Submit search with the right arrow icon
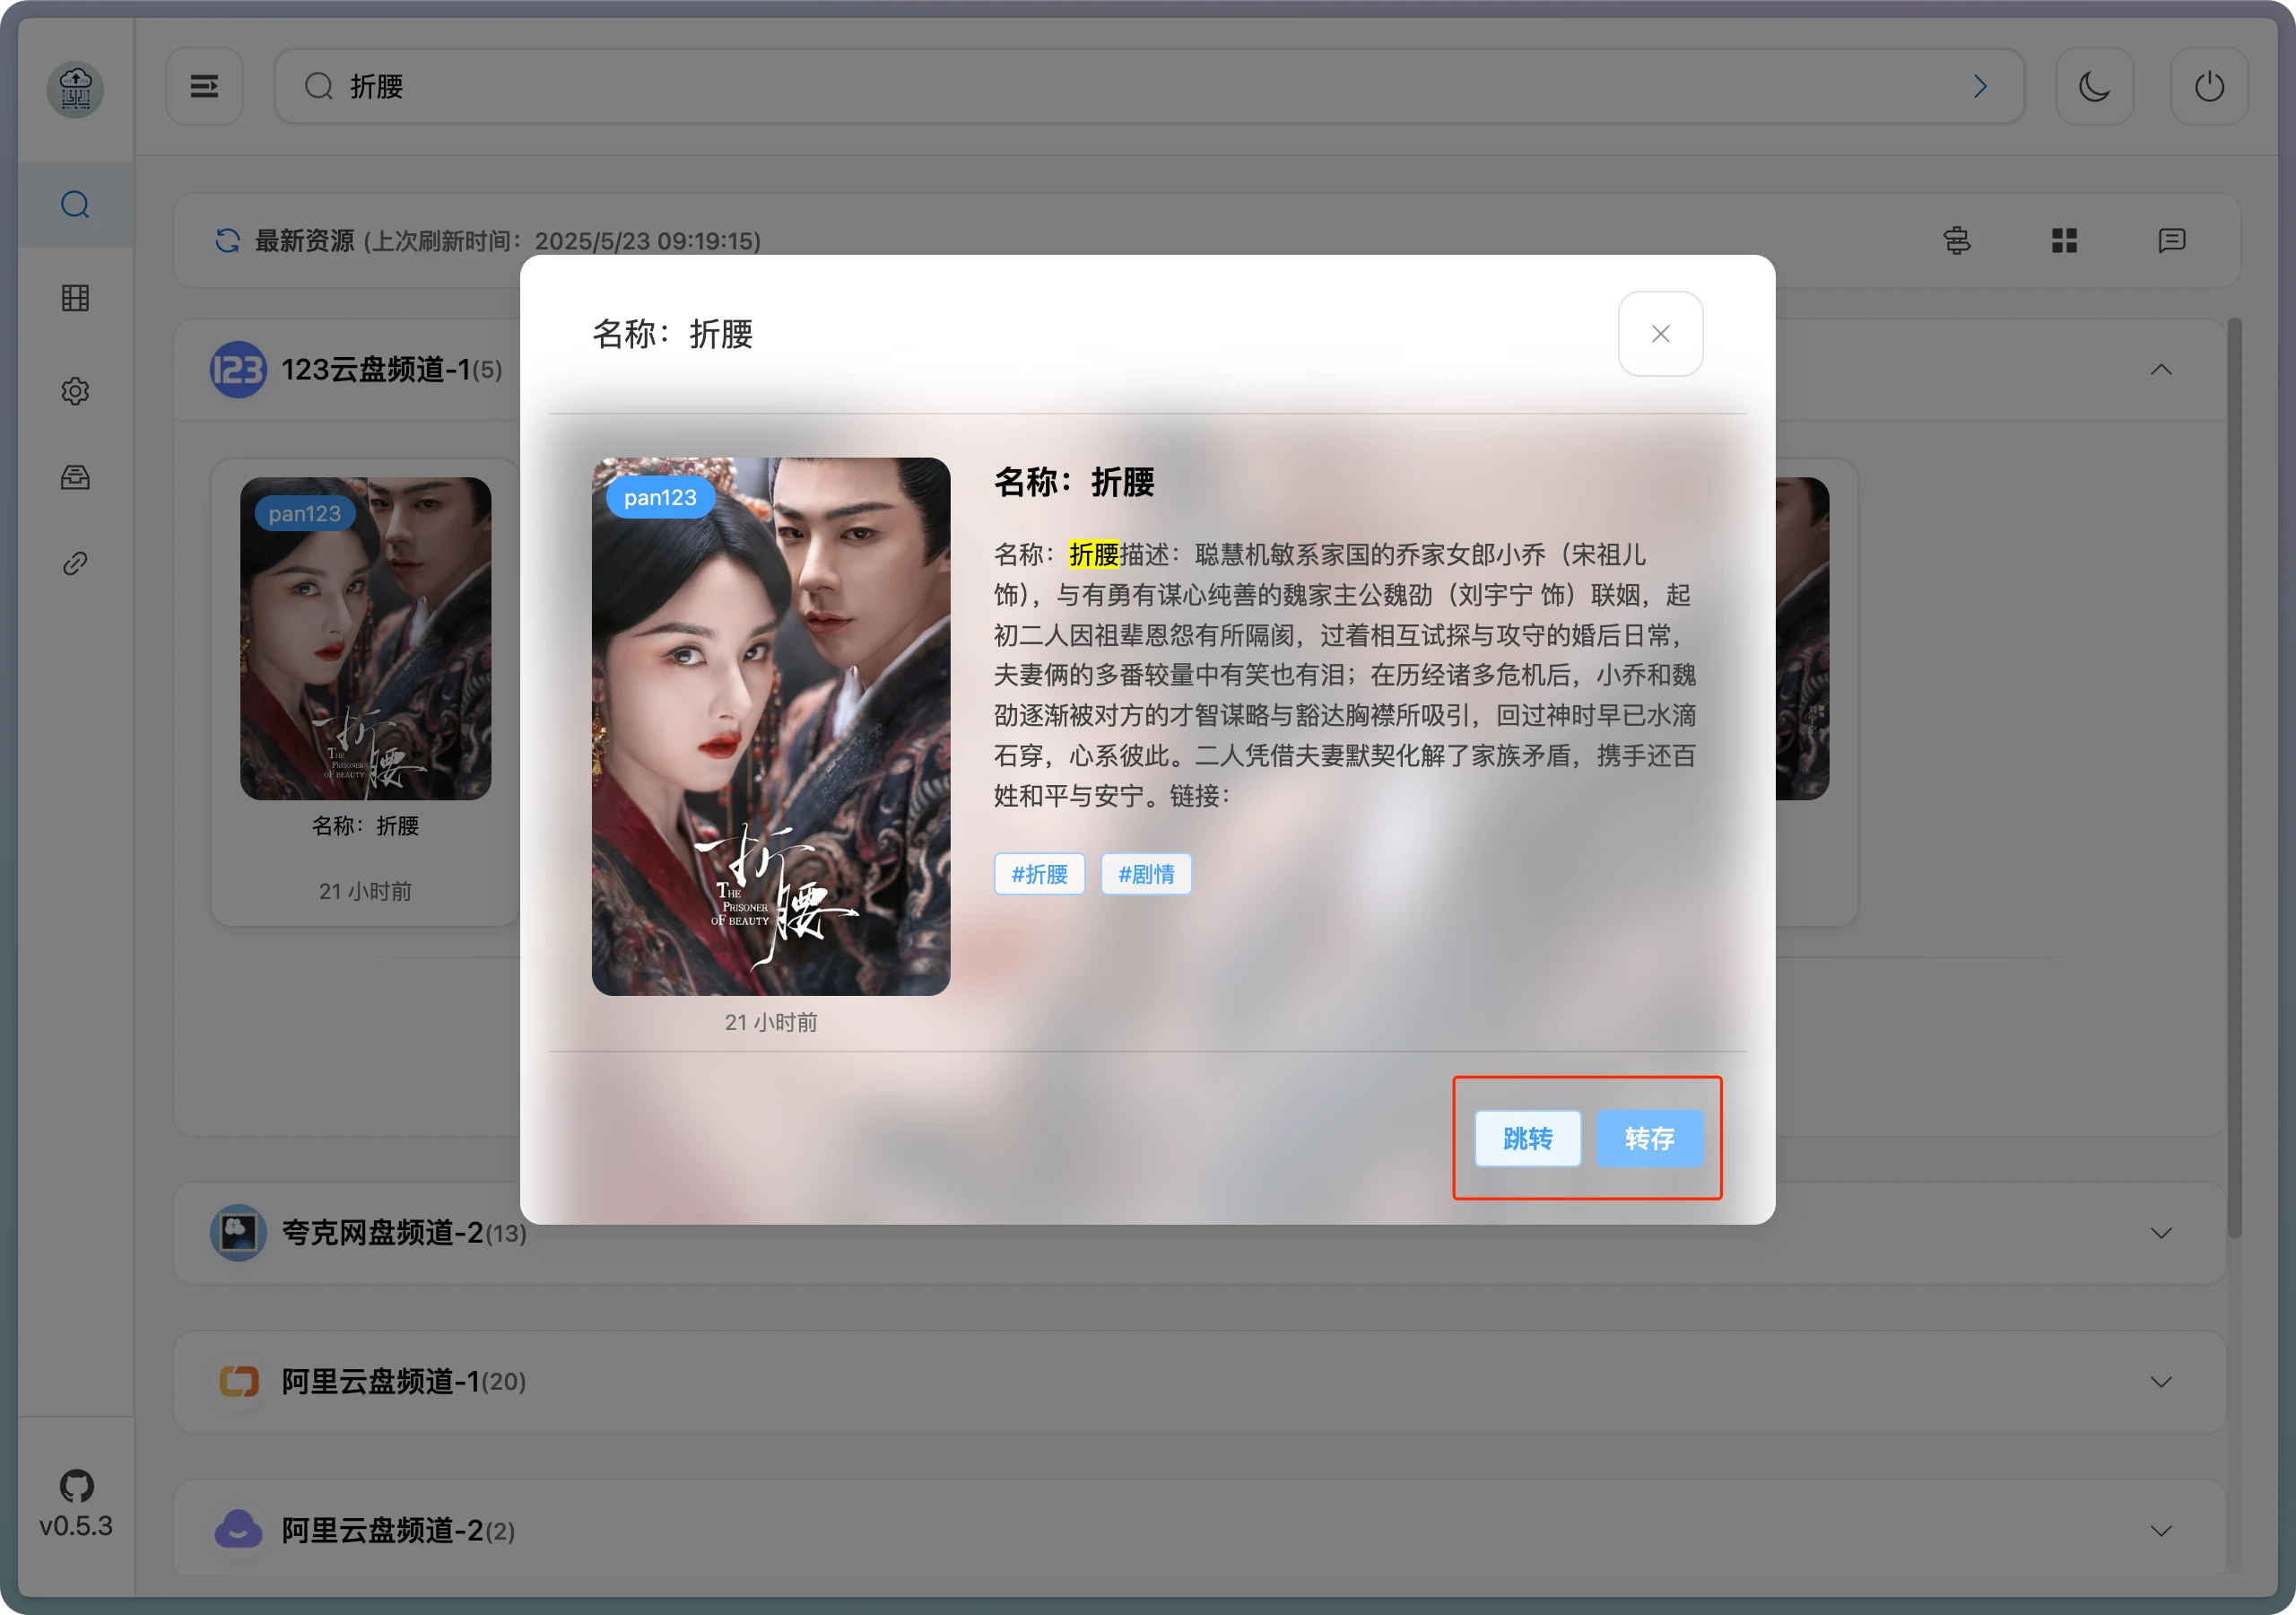Screen dimensions: 2296x1615 pyautogui.click(x=1980, y=86)
